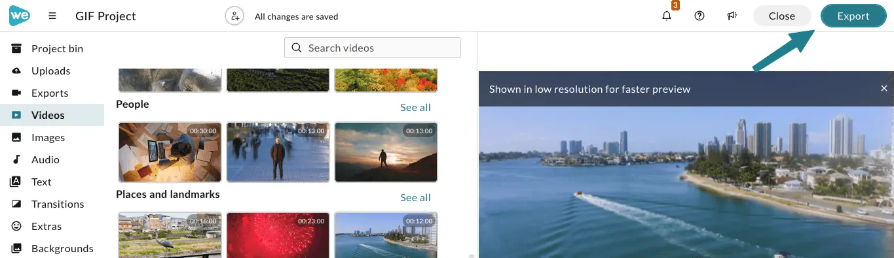Open the Backgrounds section
Image resolution: width=894 pixels, height=258 pixels.
(52, 248)
